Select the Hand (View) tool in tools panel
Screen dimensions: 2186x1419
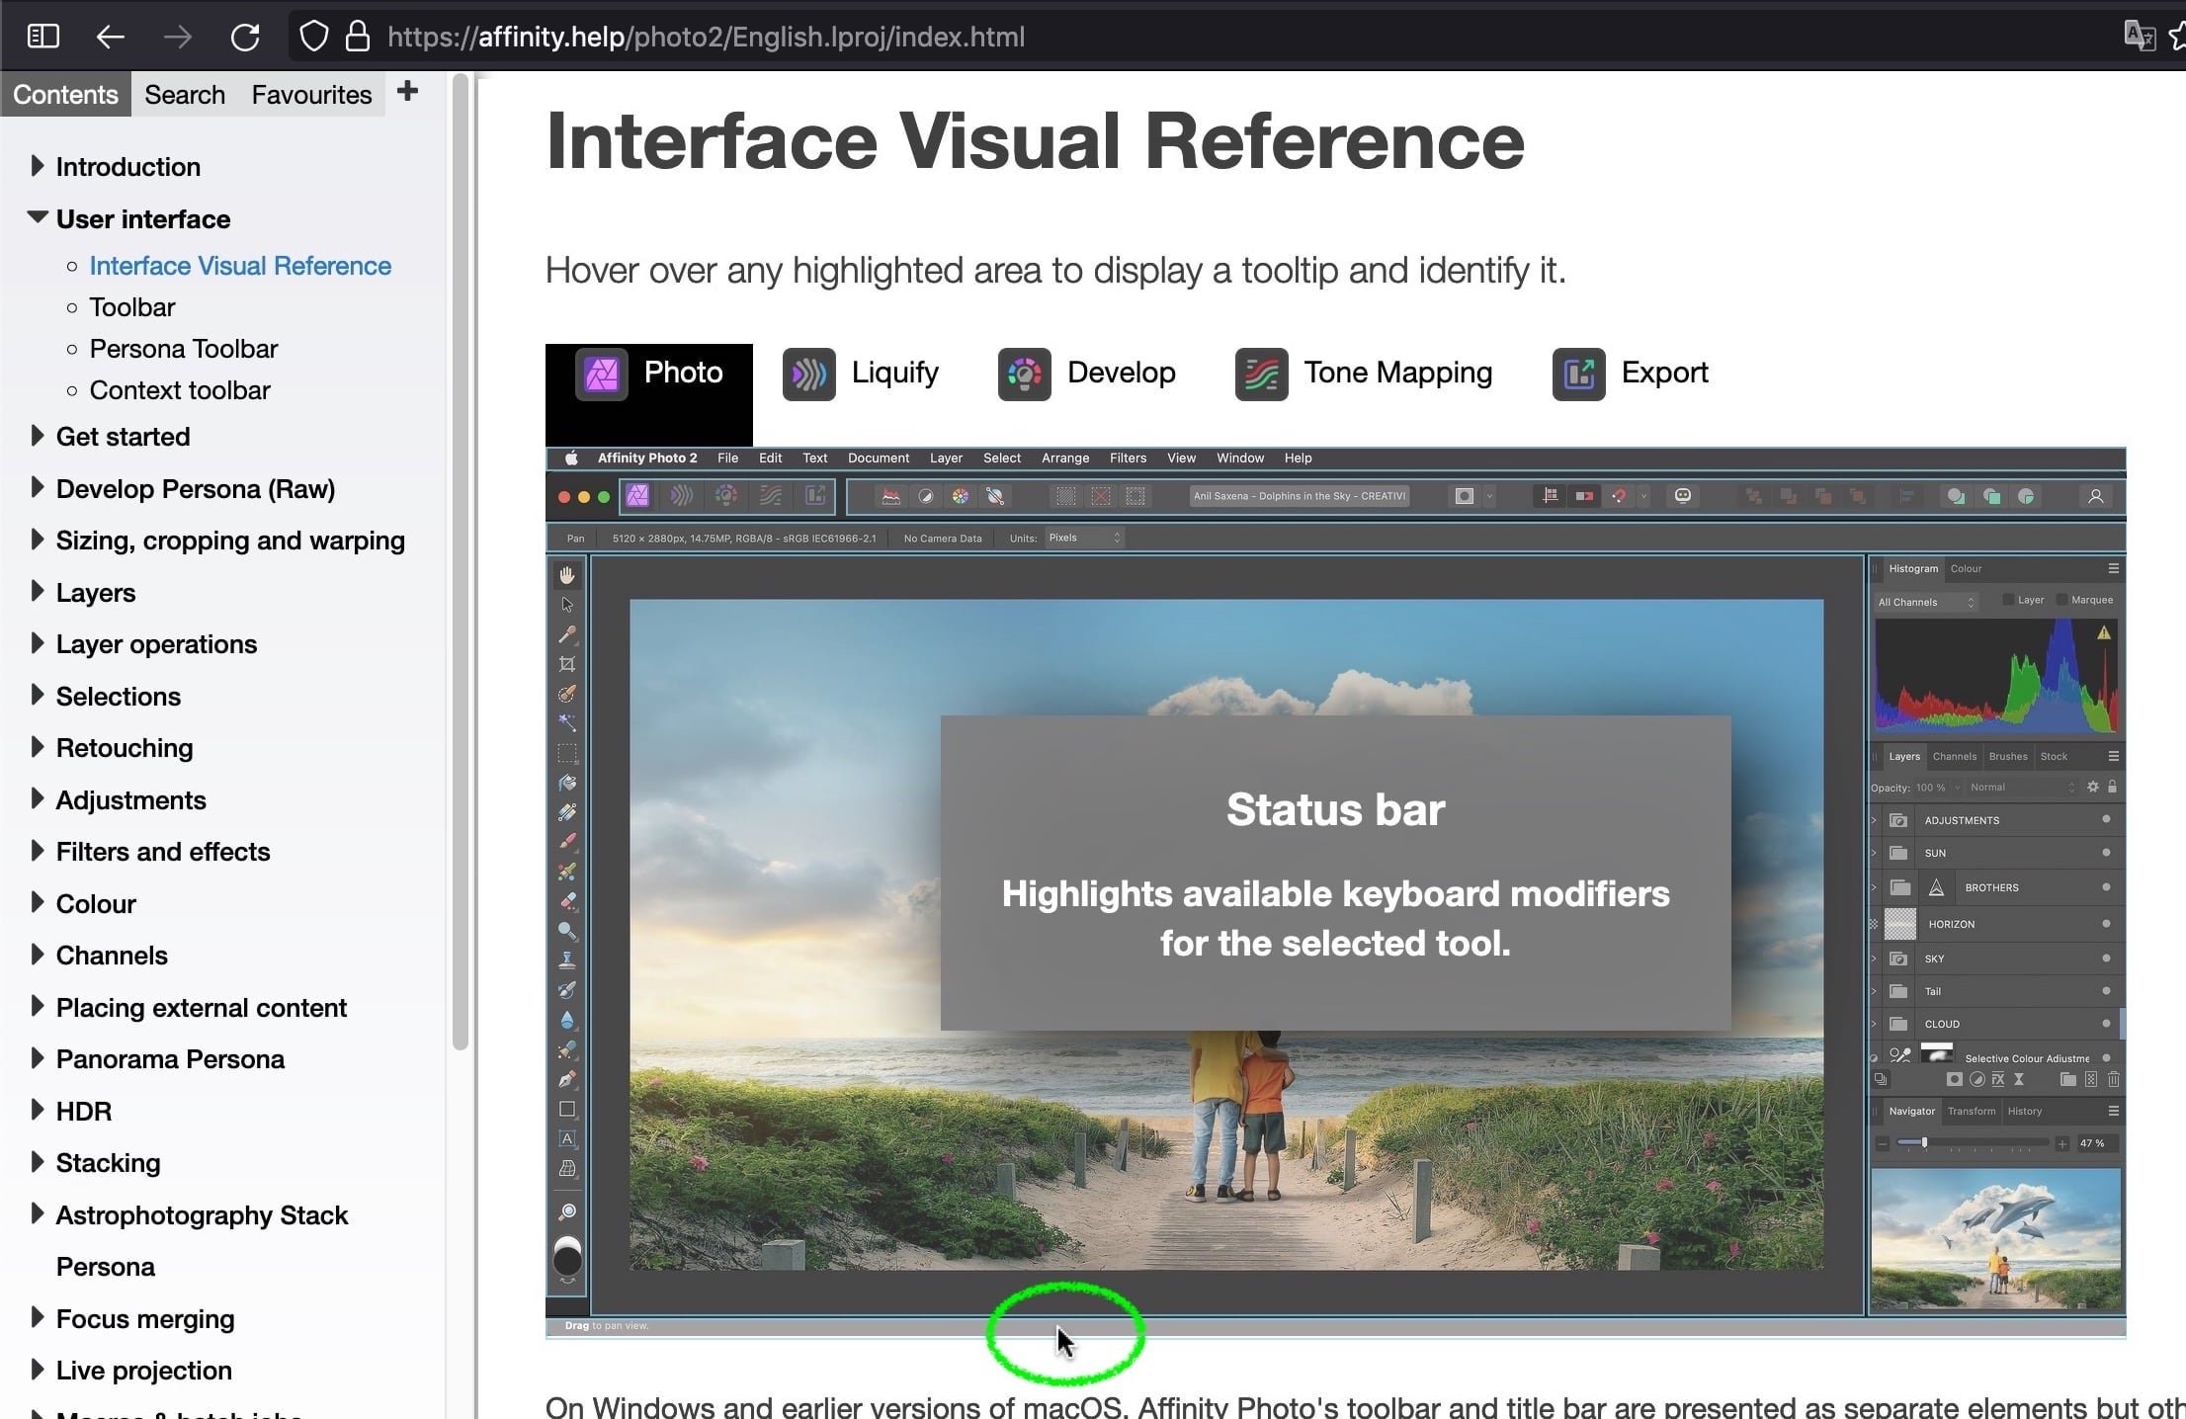click(x=567, y=575)
